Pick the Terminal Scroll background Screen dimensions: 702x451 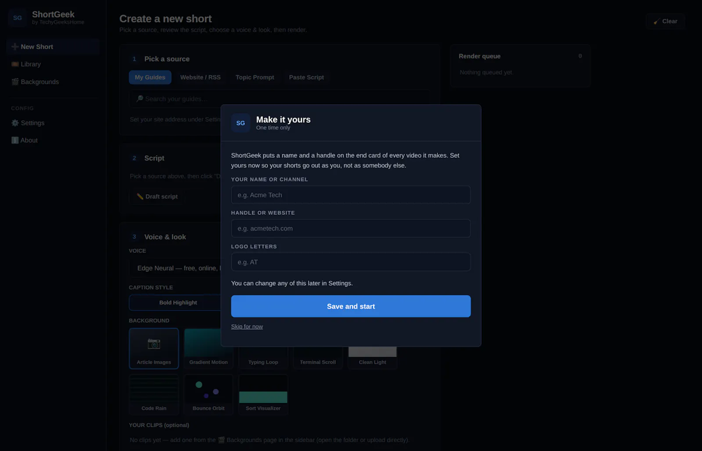coord(318,357)
